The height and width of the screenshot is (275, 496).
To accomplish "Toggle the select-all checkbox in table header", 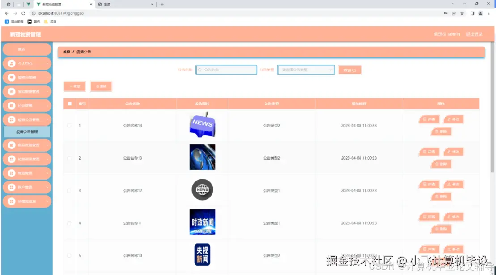I will [x=70, y=103].
